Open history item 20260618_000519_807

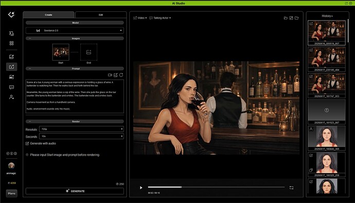click(327, 33)
